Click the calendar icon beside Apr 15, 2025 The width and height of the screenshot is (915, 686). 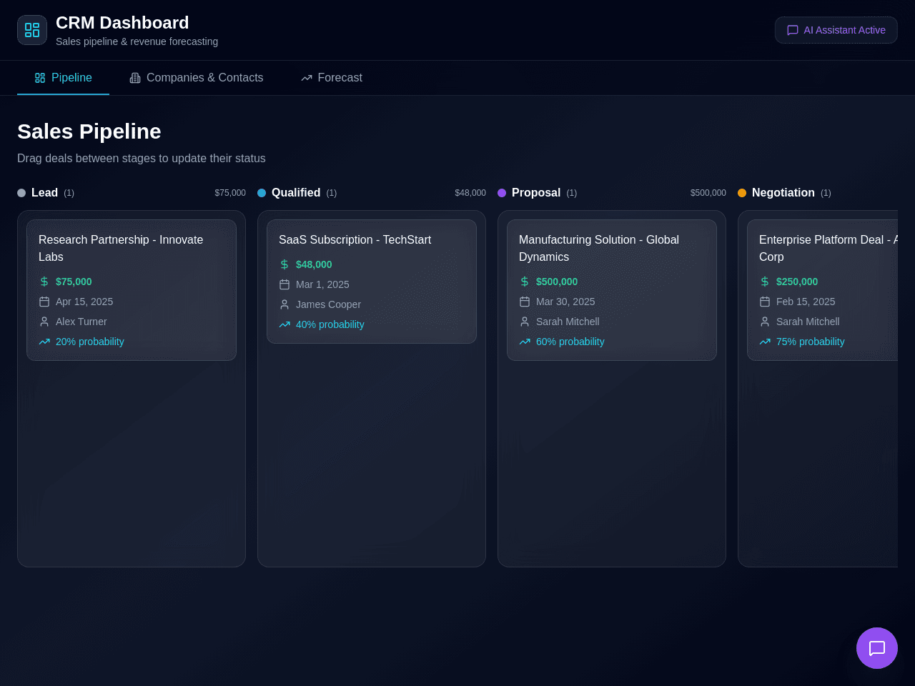click(44, 302)
